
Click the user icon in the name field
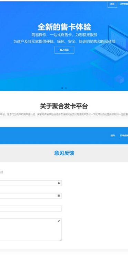tap(59, 183)
